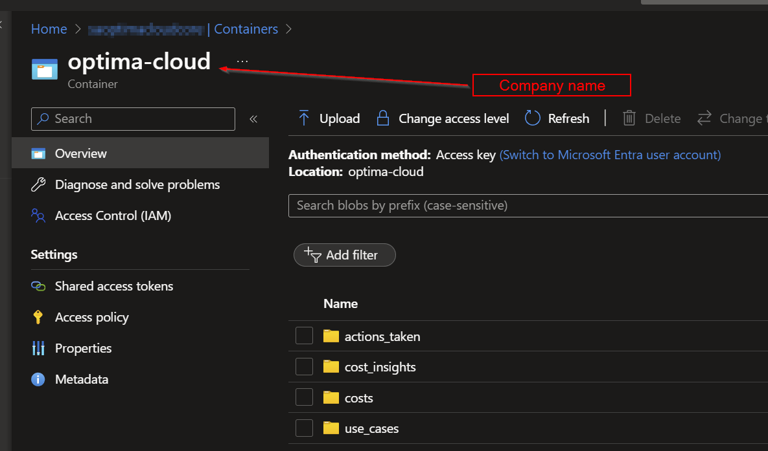Click the Location value optima-cloud
The height and width of the screenshot is (451, 768).
click(386, 172)
